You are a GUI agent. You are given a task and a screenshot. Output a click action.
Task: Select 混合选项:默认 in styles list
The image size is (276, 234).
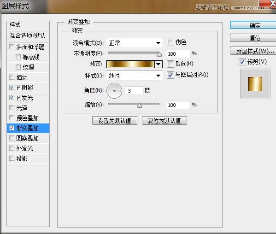click(28, 36)
